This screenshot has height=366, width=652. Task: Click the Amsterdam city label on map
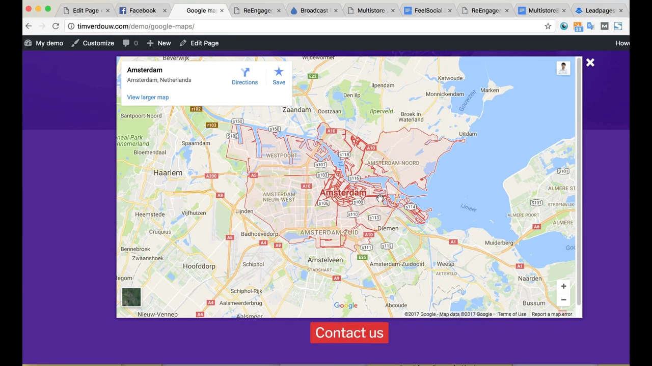343,193
